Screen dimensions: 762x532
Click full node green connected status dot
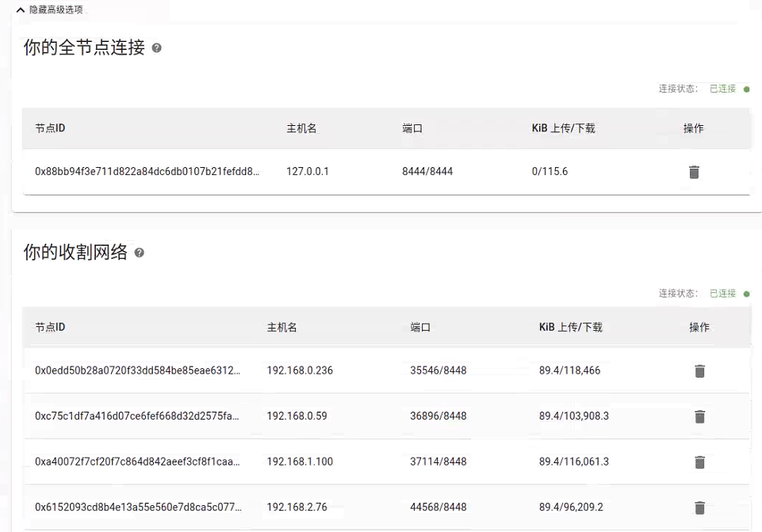[x=746, y=89]
